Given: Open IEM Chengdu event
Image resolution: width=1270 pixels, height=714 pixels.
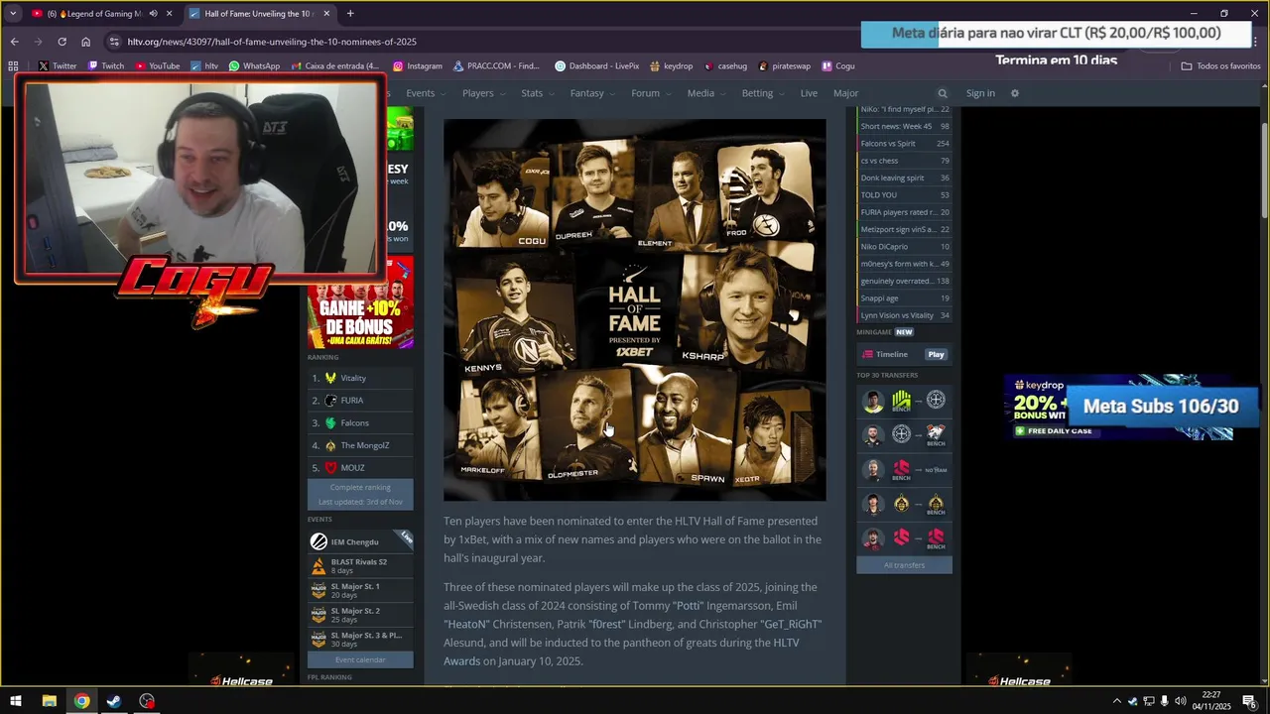Looking at the screenshot, I should pyautogui.click(x=360, y=541).
